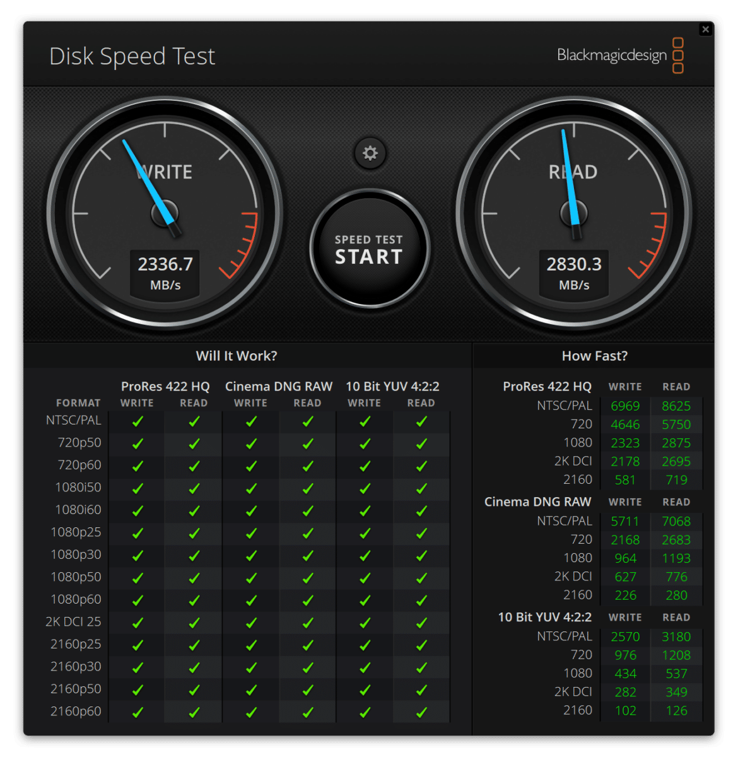
Task: Click 10 Bit YUV NTSC/PAL read value 3180
Action: (676, 636)
